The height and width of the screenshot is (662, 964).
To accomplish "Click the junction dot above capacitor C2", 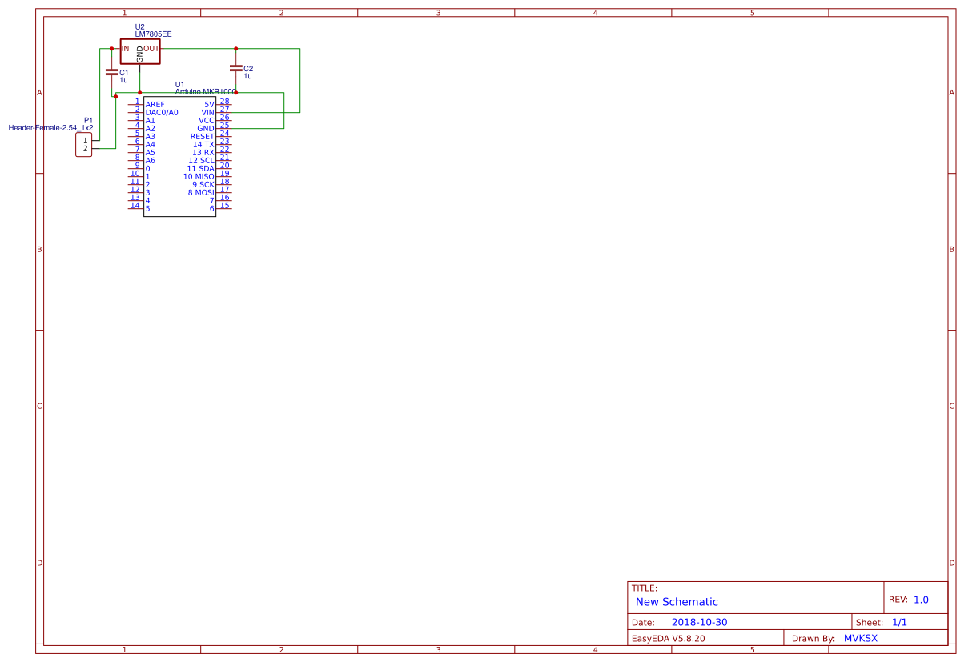I will (x=236, y=48).
